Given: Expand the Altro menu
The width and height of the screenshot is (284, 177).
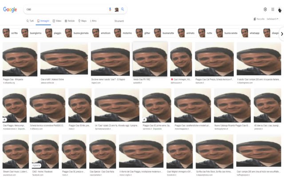Looking at the screenshot, I should click(x=93, y=21).
